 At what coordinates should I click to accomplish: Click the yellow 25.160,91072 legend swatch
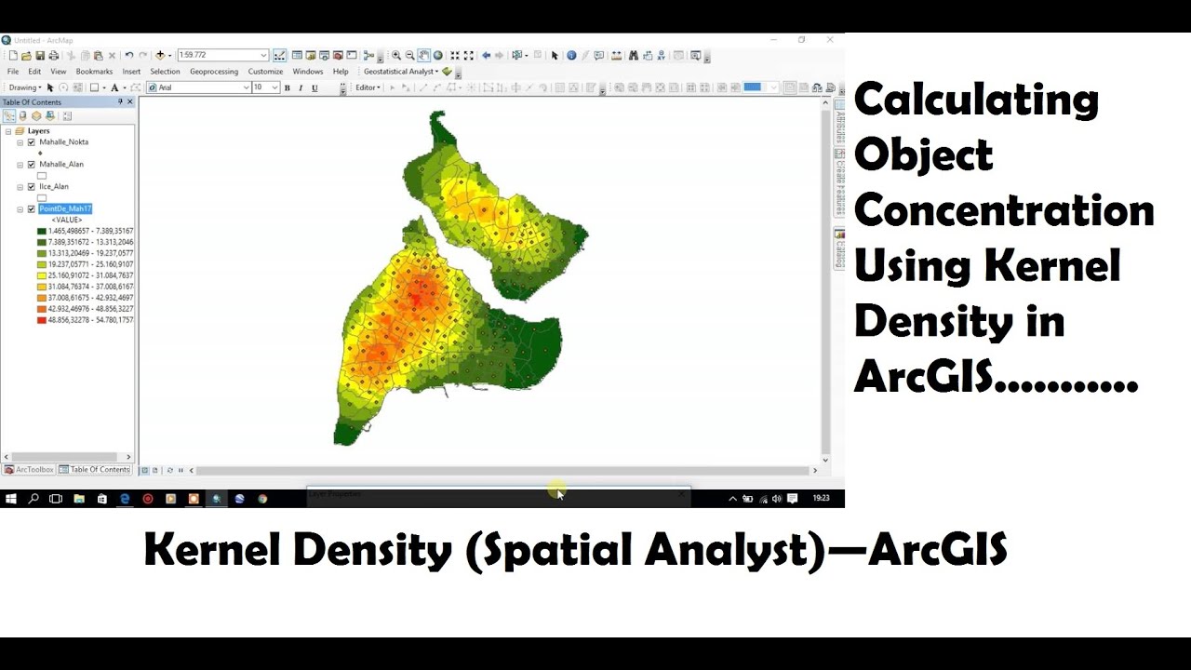(42, 275)
